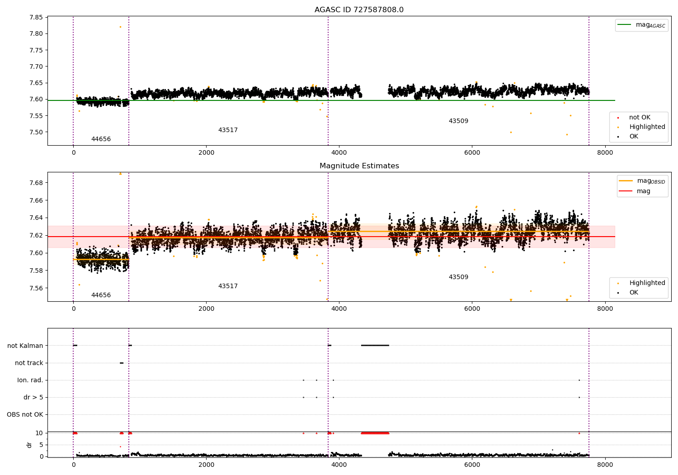Click the 'Magnitude Estimates' subplot title
This screenshot has width=678, height=475.
point(359,166)
